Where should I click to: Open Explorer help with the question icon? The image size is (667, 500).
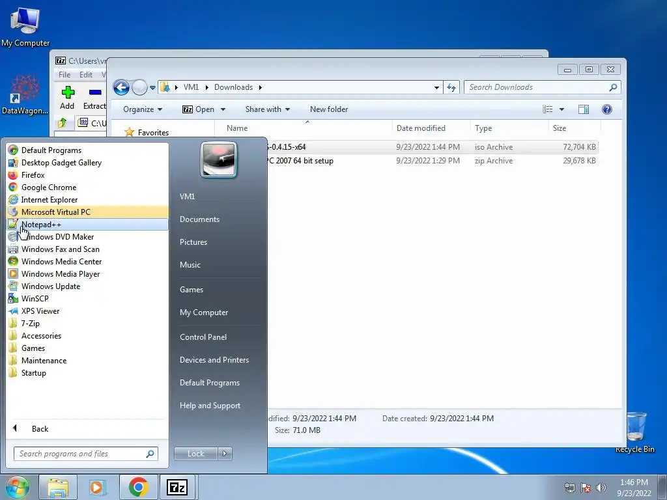point(607,109)
